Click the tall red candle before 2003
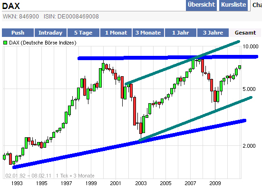 point(135,111)
